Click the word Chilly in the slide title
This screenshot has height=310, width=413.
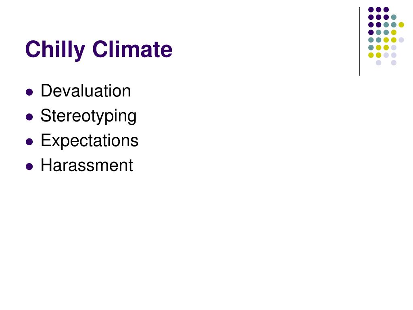[x=55, y=49]
